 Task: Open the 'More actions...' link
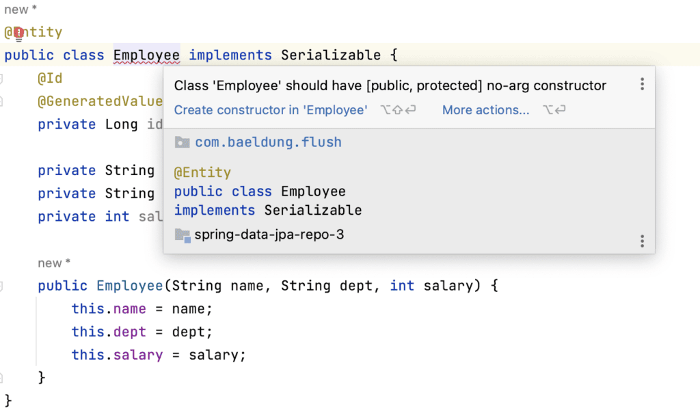[486, 110]
